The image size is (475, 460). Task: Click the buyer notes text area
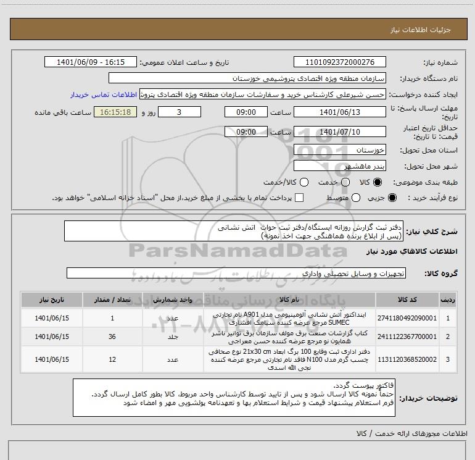tap(234, 397)
